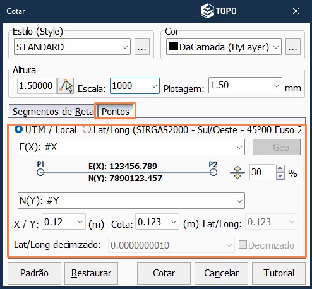
Task: Click the Padrão button
Action: (x=34, y=273)
